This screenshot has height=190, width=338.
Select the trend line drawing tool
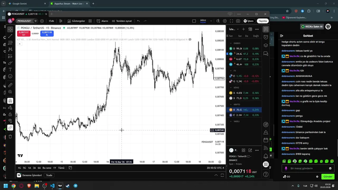coord(10,36)
